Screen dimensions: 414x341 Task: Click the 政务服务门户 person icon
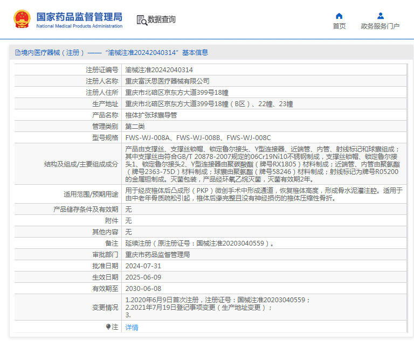pos(381,16)
